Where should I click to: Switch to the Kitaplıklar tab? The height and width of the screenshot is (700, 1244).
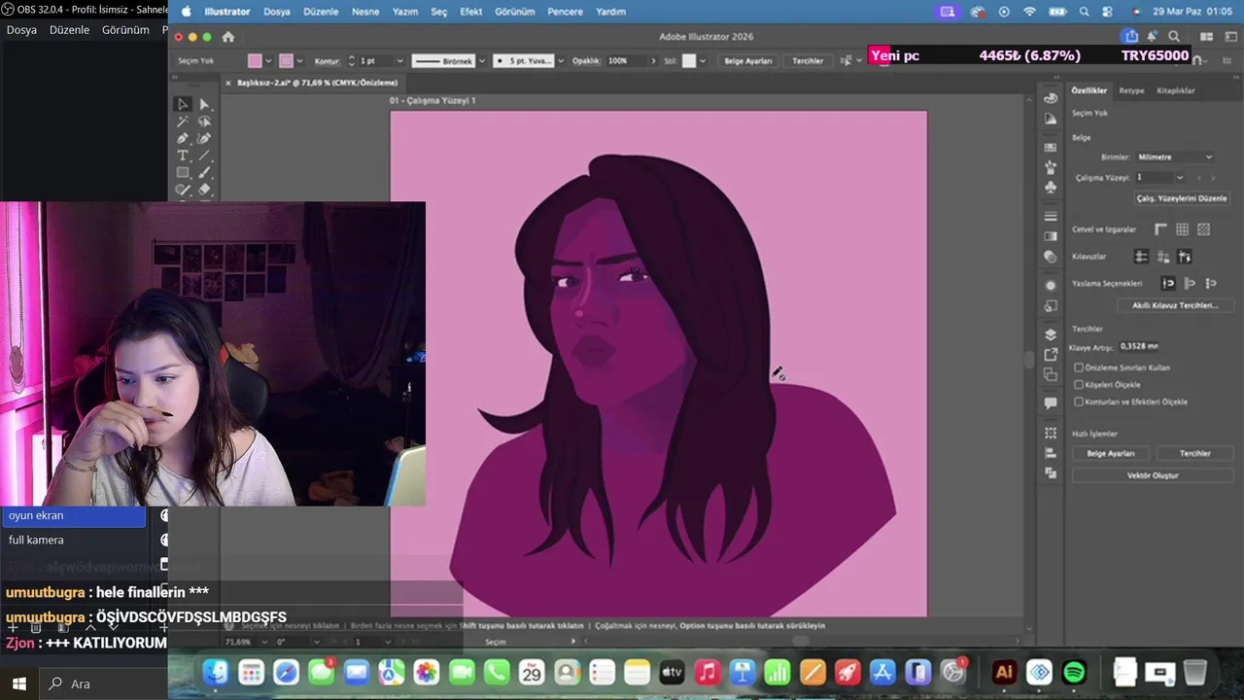pyautogui.click(x=1175, y=90)
